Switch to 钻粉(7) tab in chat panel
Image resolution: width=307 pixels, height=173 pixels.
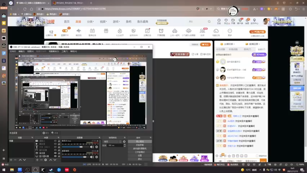pyautogui.click(x=261, y=49)
